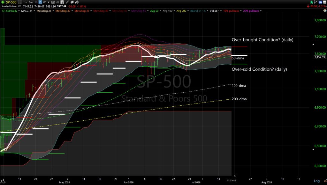327x185 pixels.
Task: Expand MovLReg 50 indicator menu
Action: pos(148,11)
